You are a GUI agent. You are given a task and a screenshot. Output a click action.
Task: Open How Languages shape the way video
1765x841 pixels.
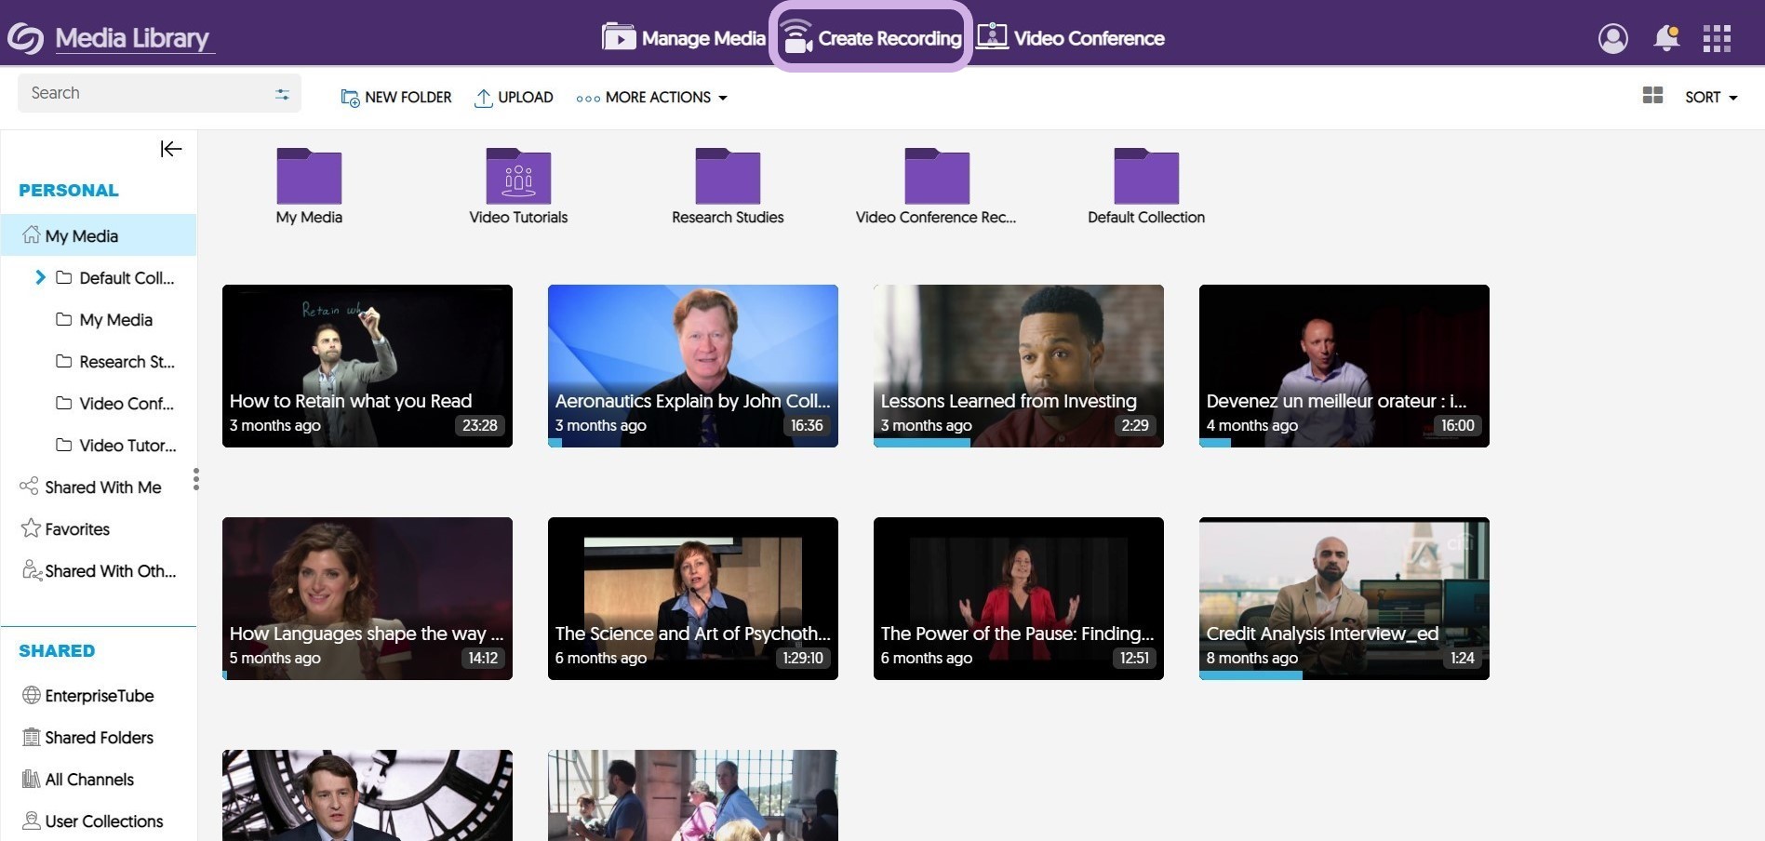[x=368, y=598]
